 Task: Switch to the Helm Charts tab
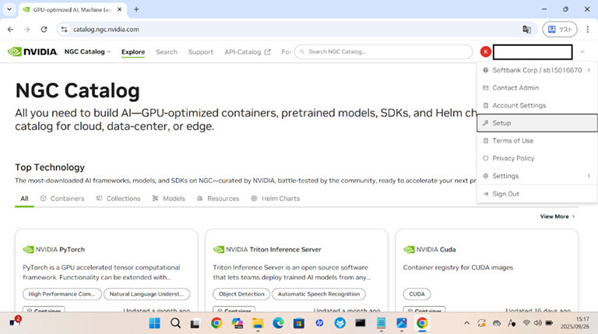point(276,199)
